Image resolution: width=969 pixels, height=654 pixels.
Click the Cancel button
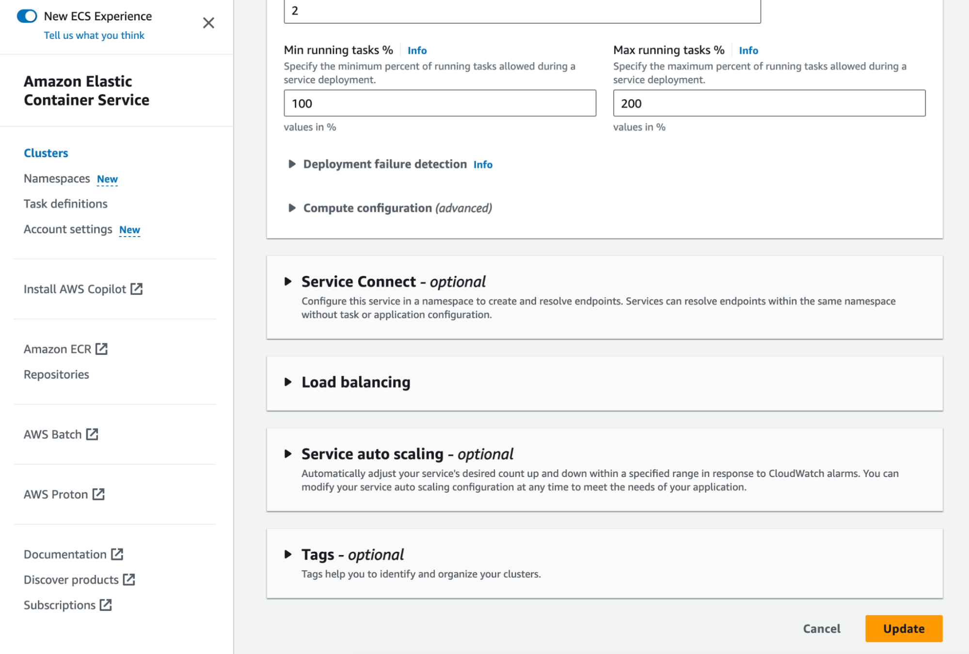coord(822,628)
